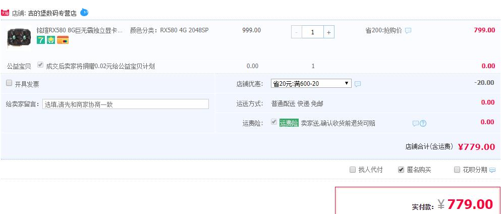Enable the 开具发票 invoice checkbox
Screen dimensions: 503x214
[x=9, y=83]
